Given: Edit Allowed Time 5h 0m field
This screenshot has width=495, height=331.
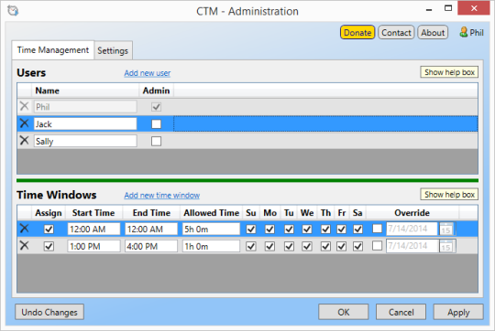Looking at the screenshot, I should 211,229.
